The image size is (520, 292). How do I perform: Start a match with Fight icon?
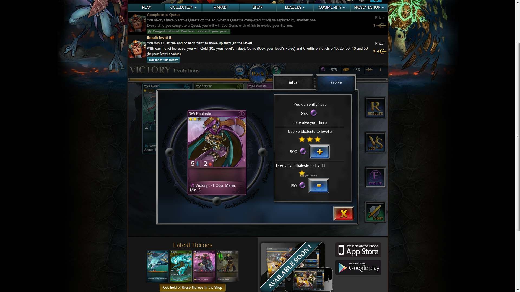coord(375,212)
